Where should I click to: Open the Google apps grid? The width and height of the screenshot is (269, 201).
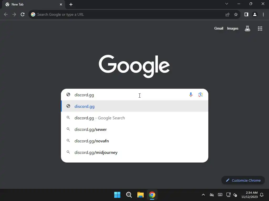260,29
